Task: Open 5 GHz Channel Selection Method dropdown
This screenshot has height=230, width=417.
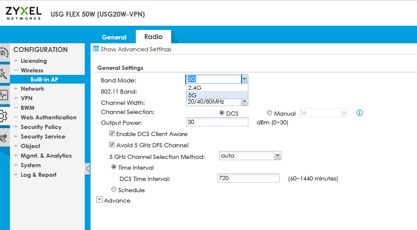Action: (278, 156)
